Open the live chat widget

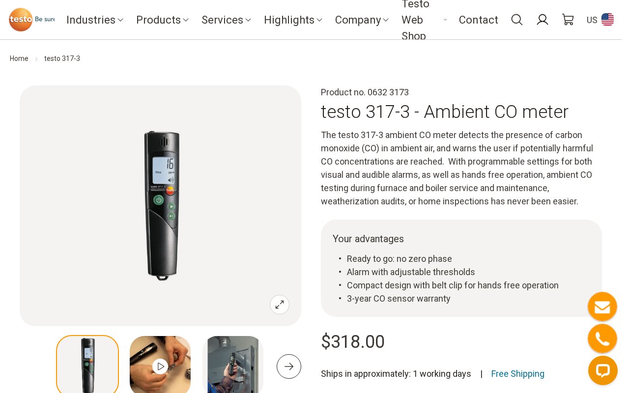tap(602, 370)
